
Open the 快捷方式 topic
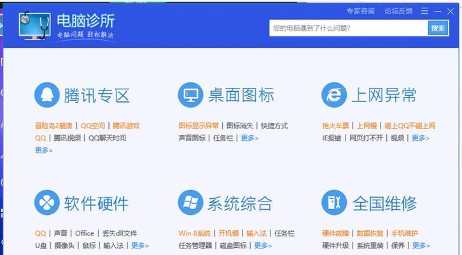[274, 126]
